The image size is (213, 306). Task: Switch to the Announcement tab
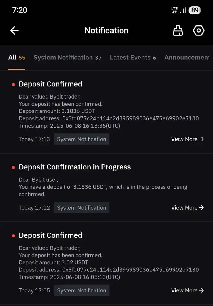(187, 58)
